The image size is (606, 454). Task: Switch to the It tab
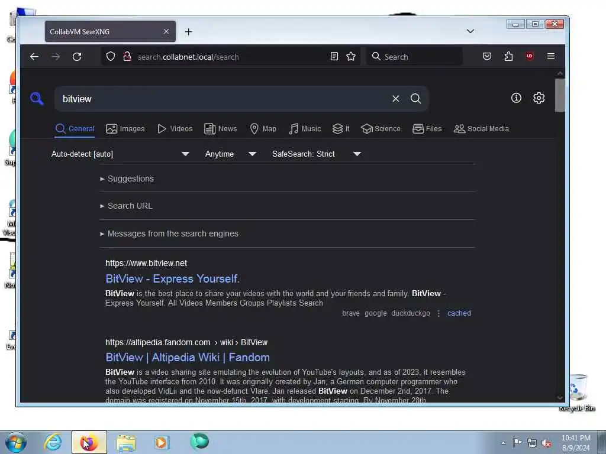[341, 128]
